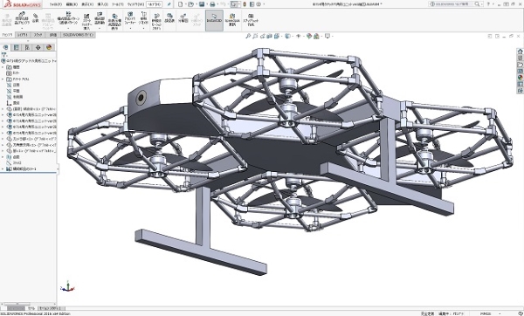The height and width of the screenshot is (316, 524).
Task: Open the Help question mark dropdown arrow
Action: [x=493, y=4]
